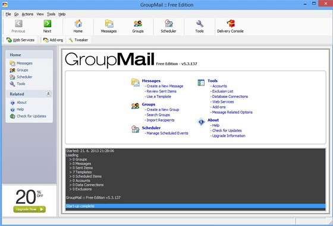Click Tools wrench icon in sidebar
The width and height of the screenshot is (333, 226).
pos(12,84)
